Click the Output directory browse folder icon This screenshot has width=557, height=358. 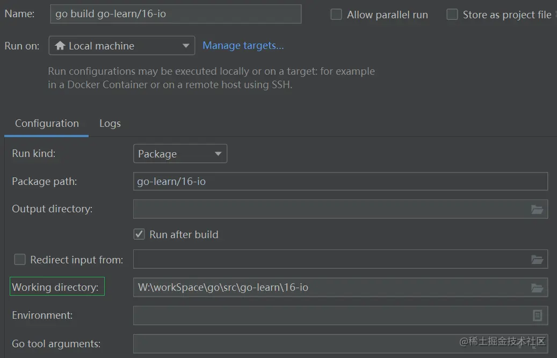pyautogui.click(x=537, y=209)
